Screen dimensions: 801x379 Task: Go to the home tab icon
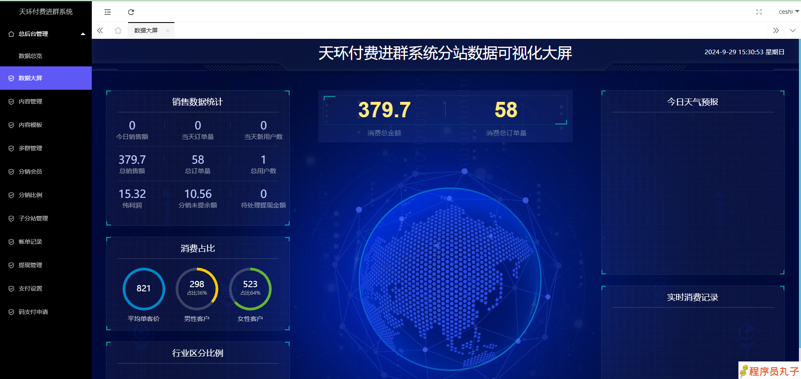(x=118, y=30)
